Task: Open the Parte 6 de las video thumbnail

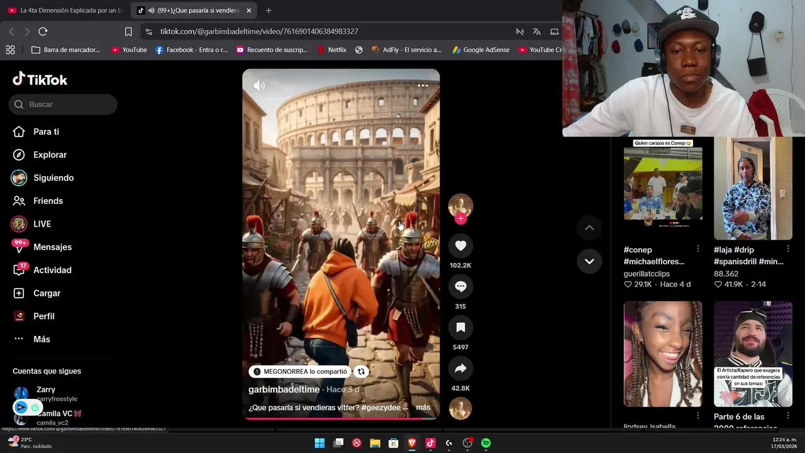Action: coord(753,354)
